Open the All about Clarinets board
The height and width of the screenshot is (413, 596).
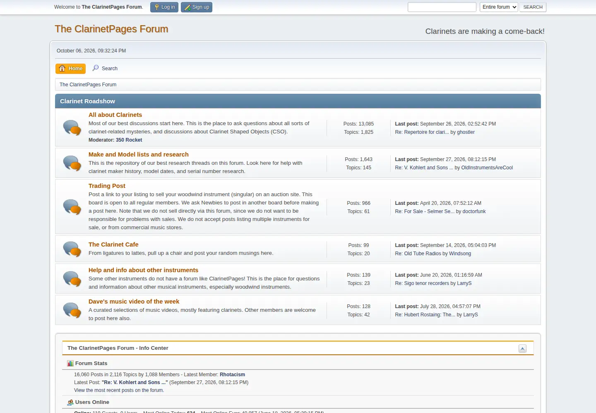click(115, 115)
